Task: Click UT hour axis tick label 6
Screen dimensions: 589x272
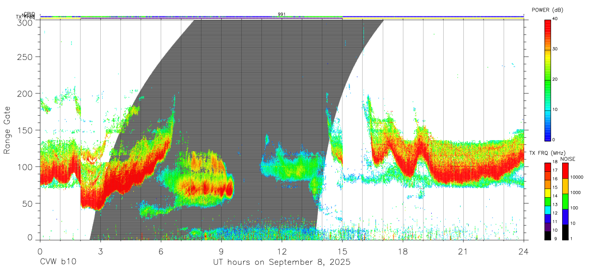Action: tap(161, 251)
